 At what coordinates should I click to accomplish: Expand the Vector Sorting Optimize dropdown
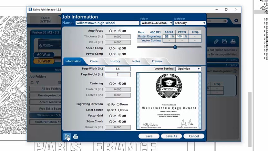[x=188, y=69]
